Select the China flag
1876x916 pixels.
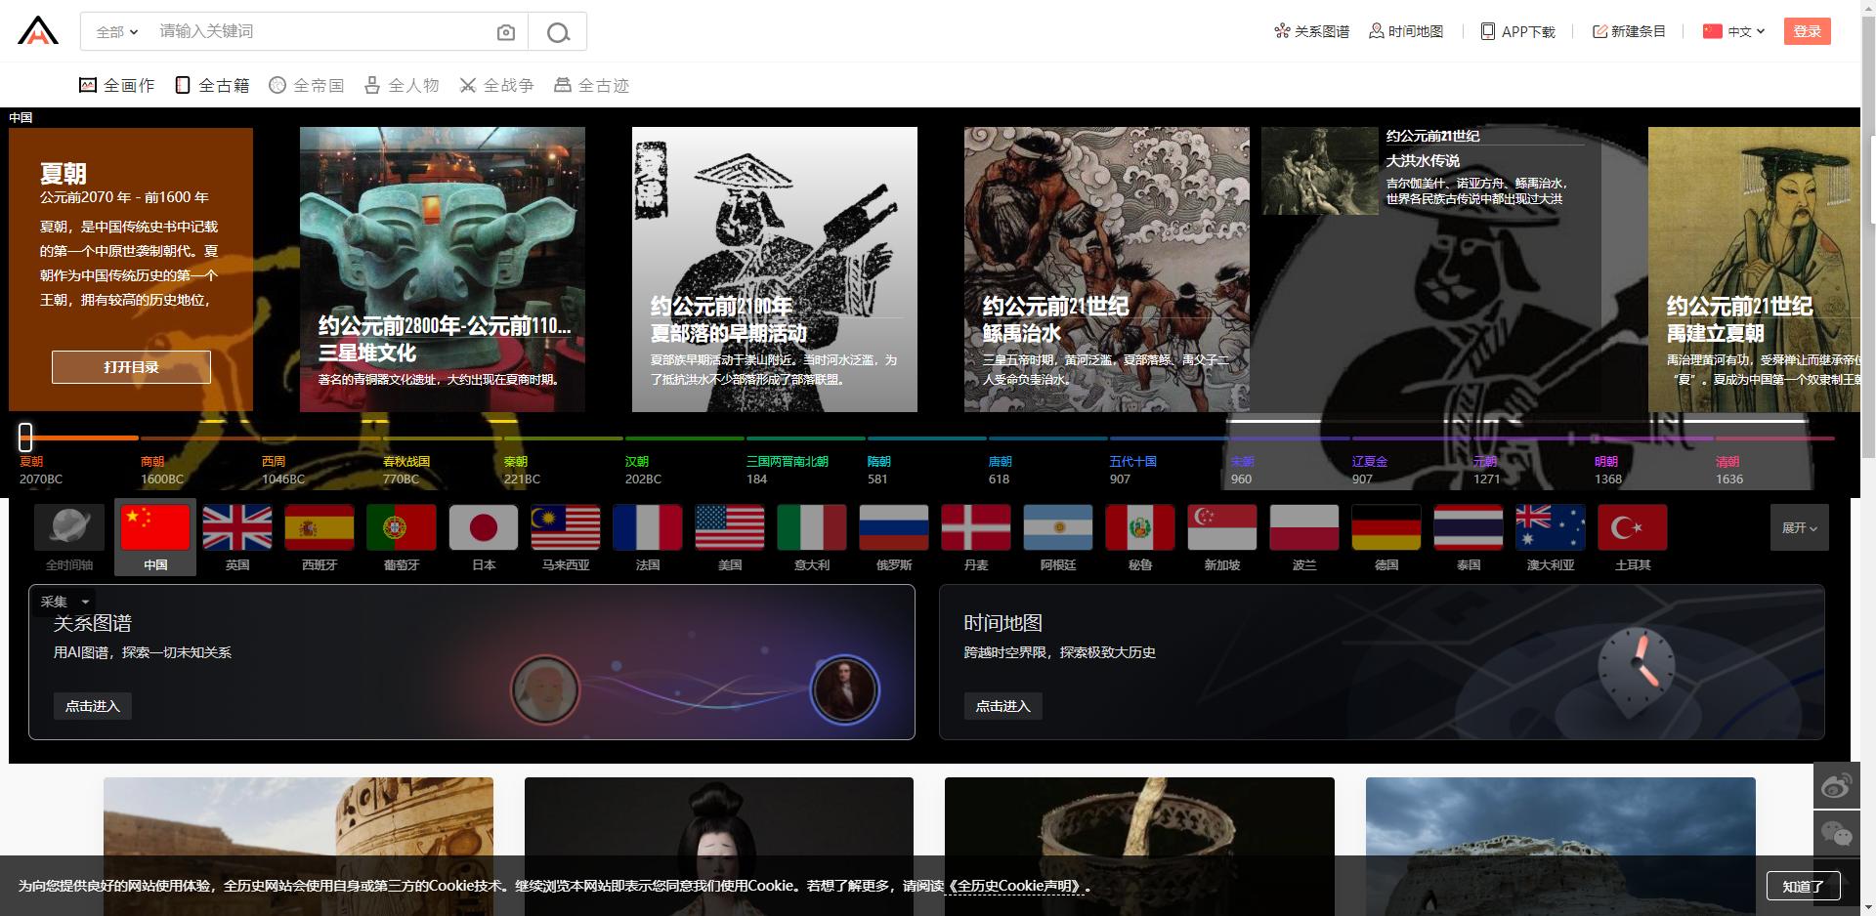click(155, 528)
